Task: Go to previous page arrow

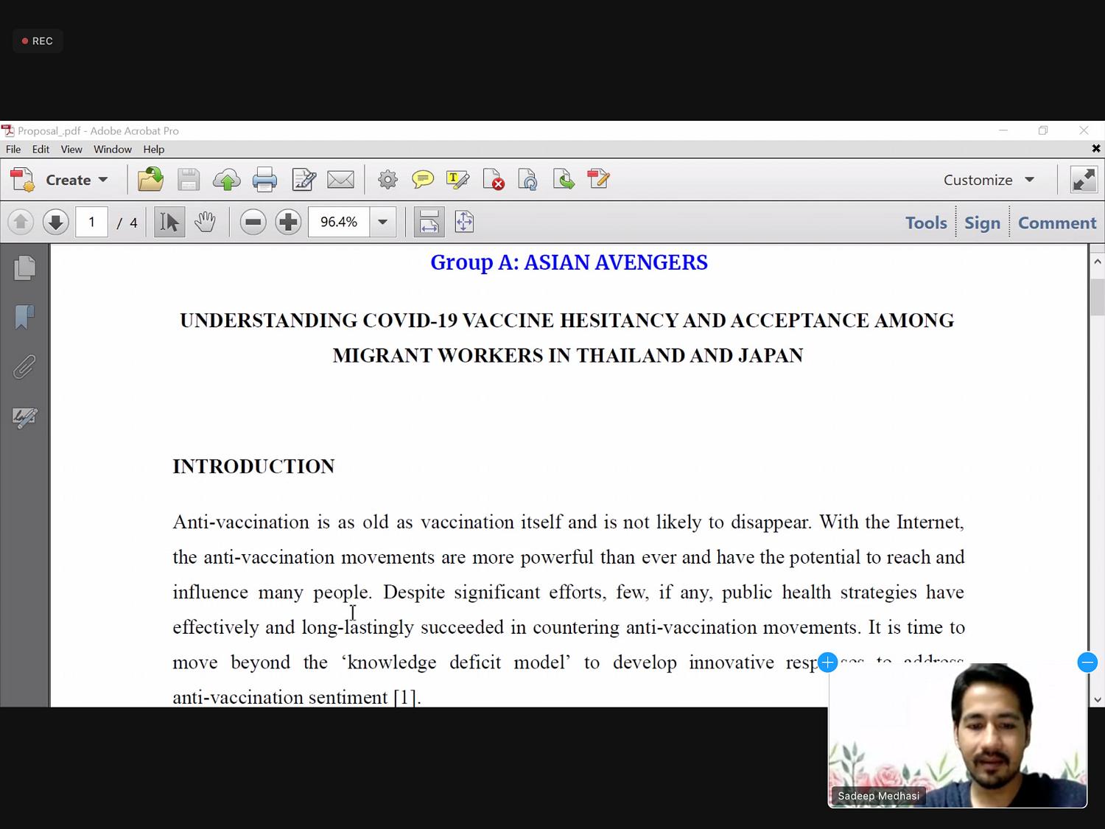Action: (x=21, y=222)
